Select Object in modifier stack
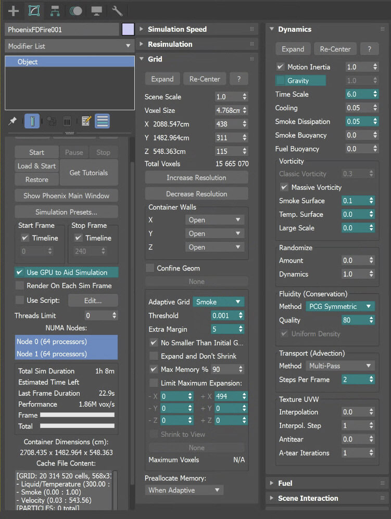The image size is (391, 519). 70,62
